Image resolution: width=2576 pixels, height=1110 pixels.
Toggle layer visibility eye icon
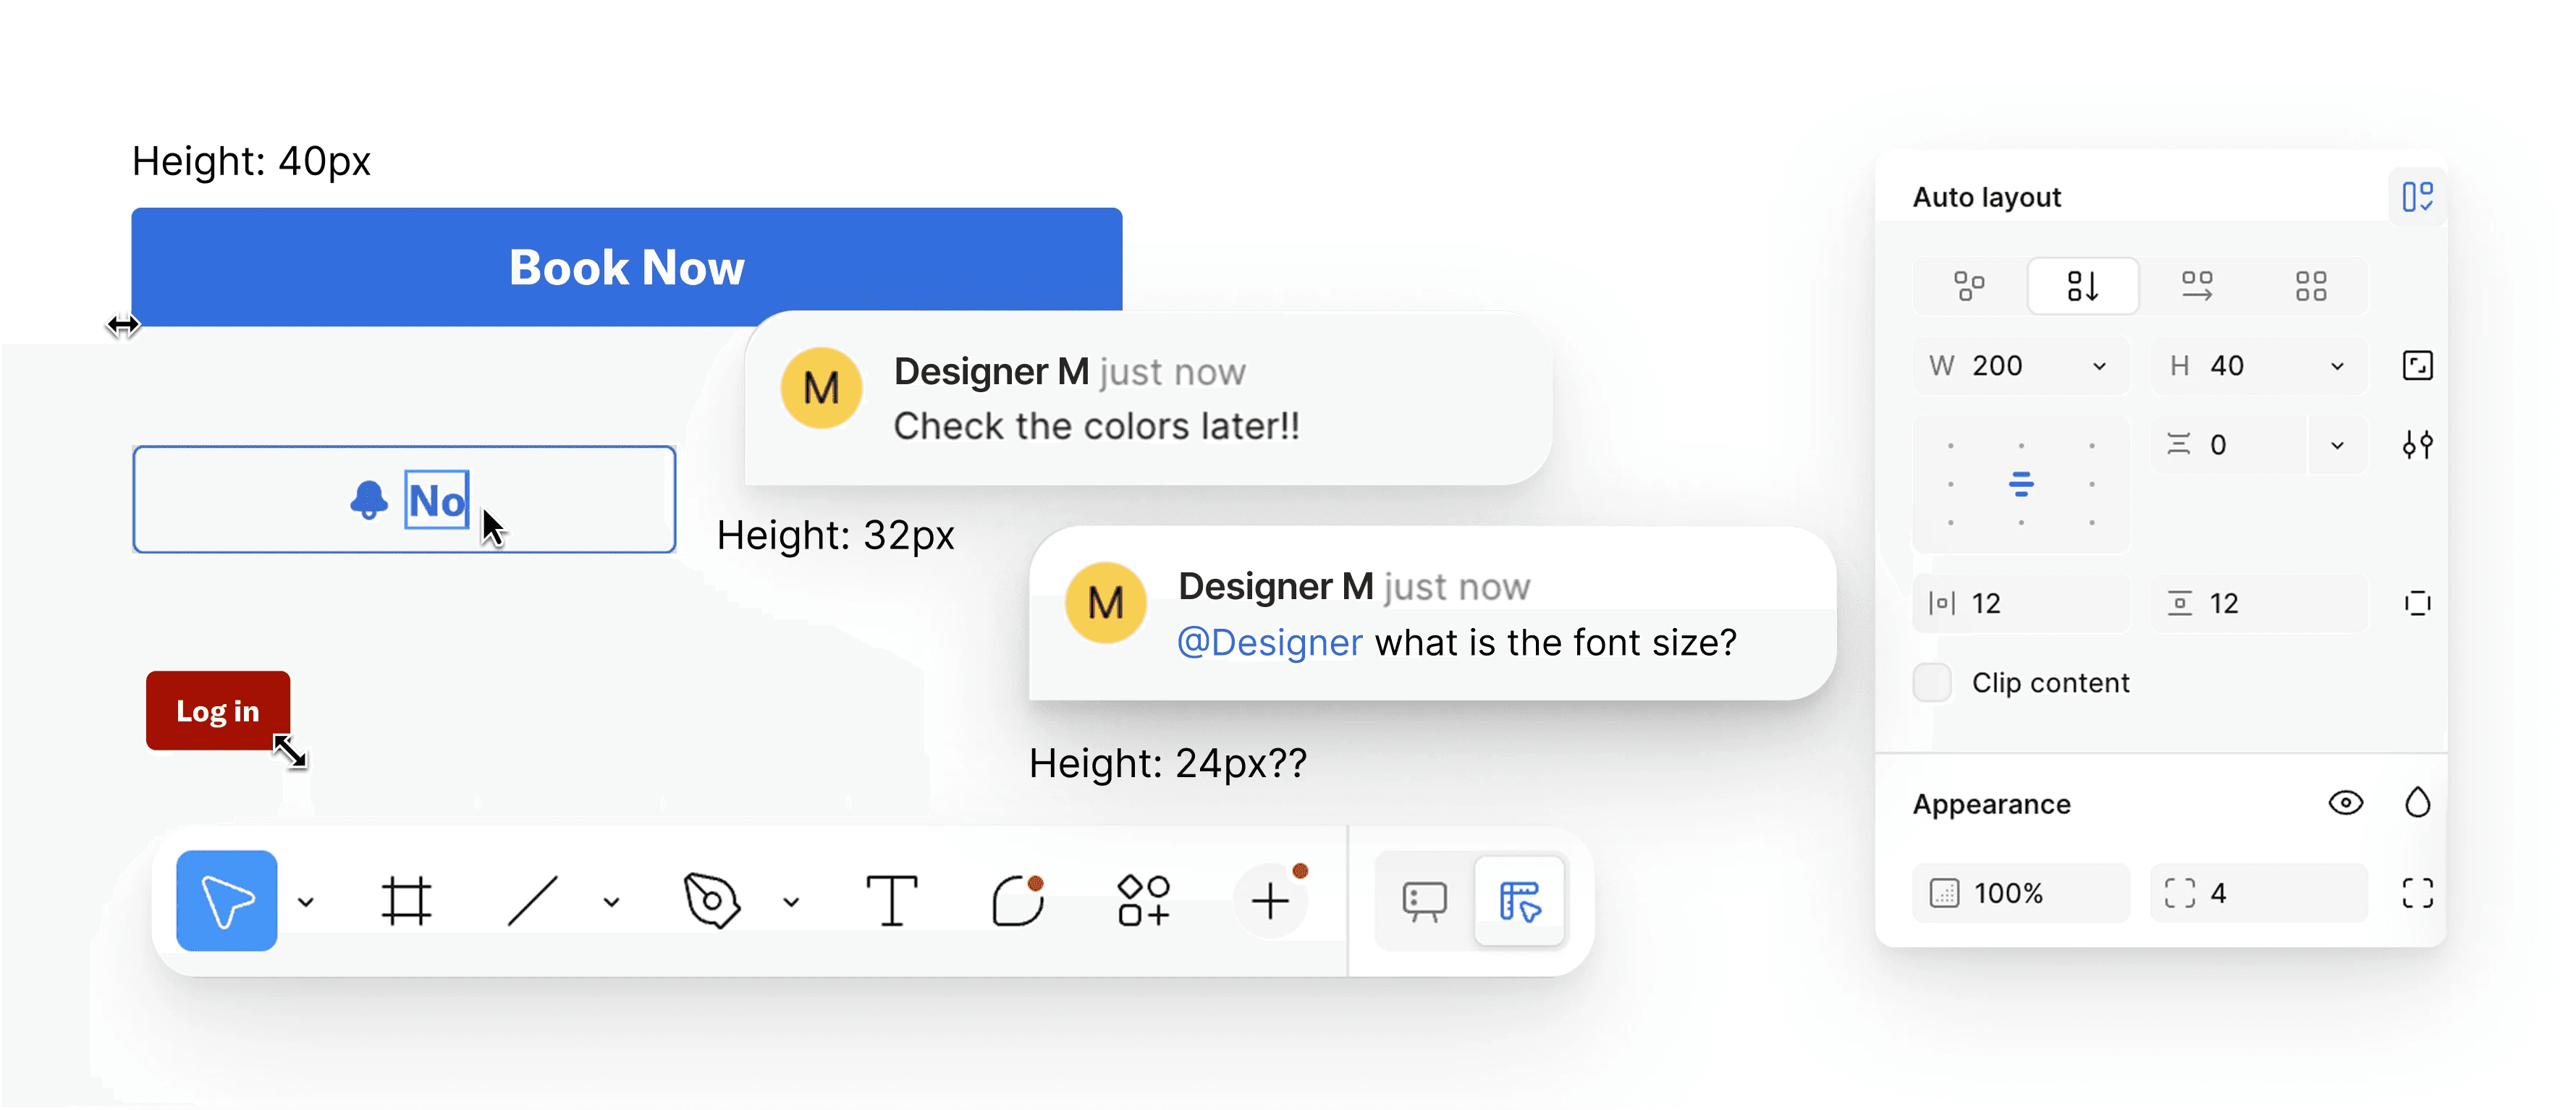pyautogui.click(x=2345, y=803)
